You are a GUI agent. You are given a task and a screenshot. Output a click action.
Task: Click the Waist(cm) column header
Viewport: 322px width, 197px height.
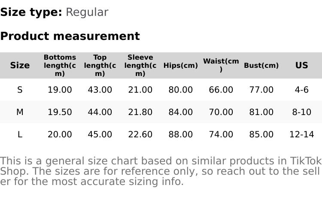pyautogui.click(x=221, y=65)
